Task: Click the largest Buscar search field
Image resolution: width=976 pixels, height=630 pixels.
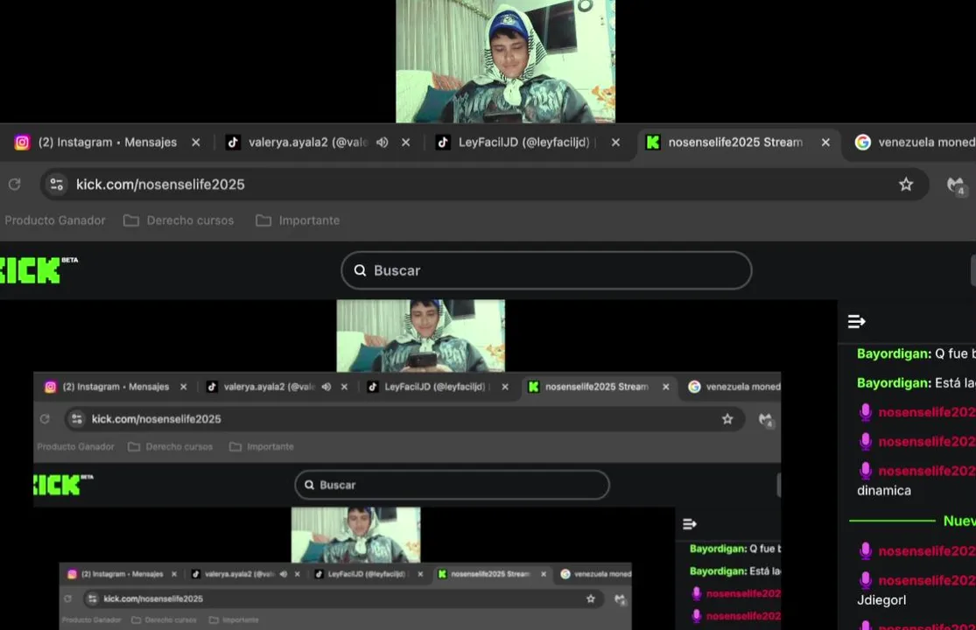Action: pyautogui.click(x=546, y=269)
